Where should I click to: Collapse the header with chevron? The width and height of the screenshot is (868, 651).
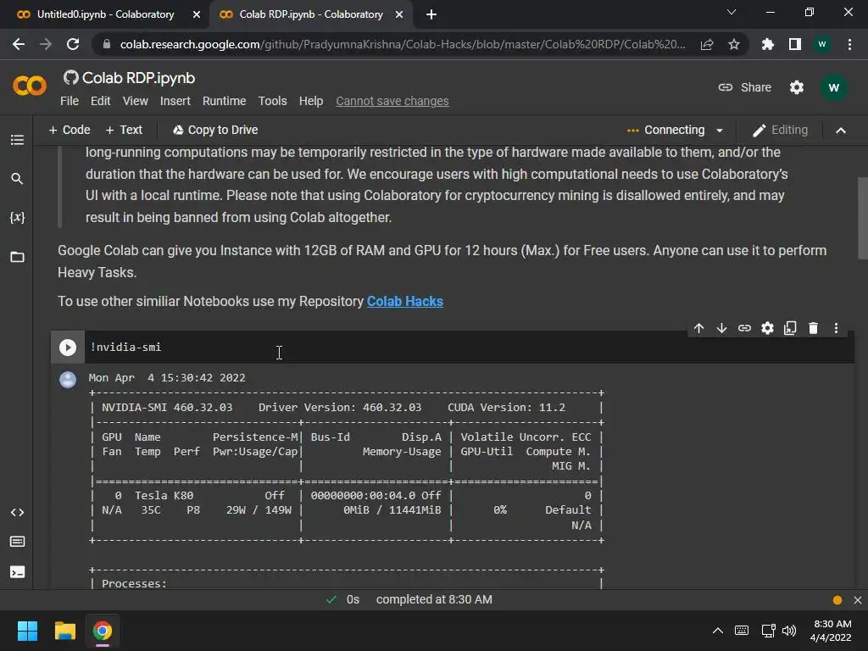click(x=841, y=130)
